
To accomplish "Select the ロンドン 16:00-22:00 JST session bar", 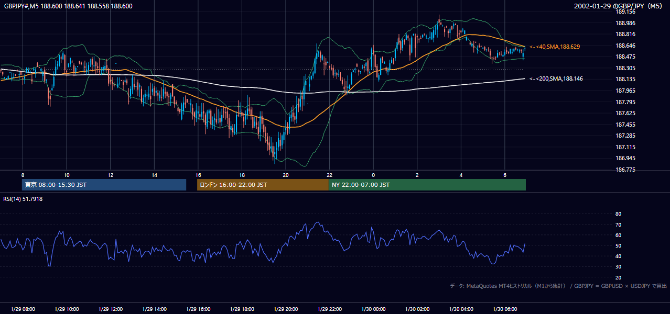I will [263, 185].
